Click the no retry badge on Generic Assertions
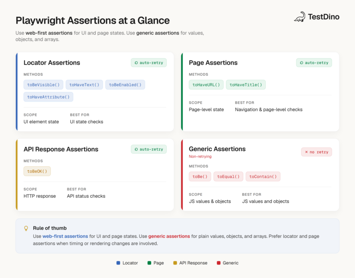This screenshot has width=355, height=278. 317,152
